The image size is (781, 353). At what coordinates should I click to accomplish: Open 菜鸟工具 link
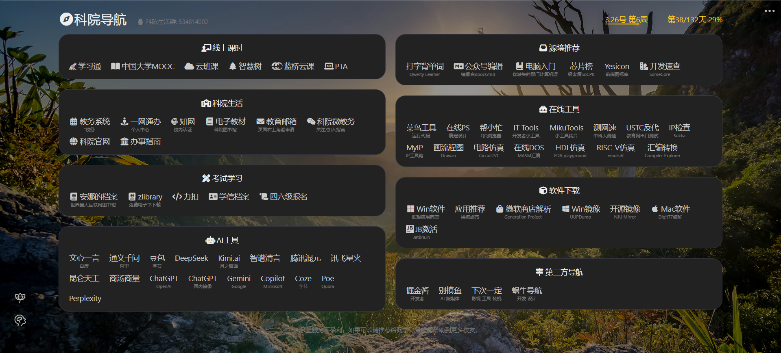421,130
